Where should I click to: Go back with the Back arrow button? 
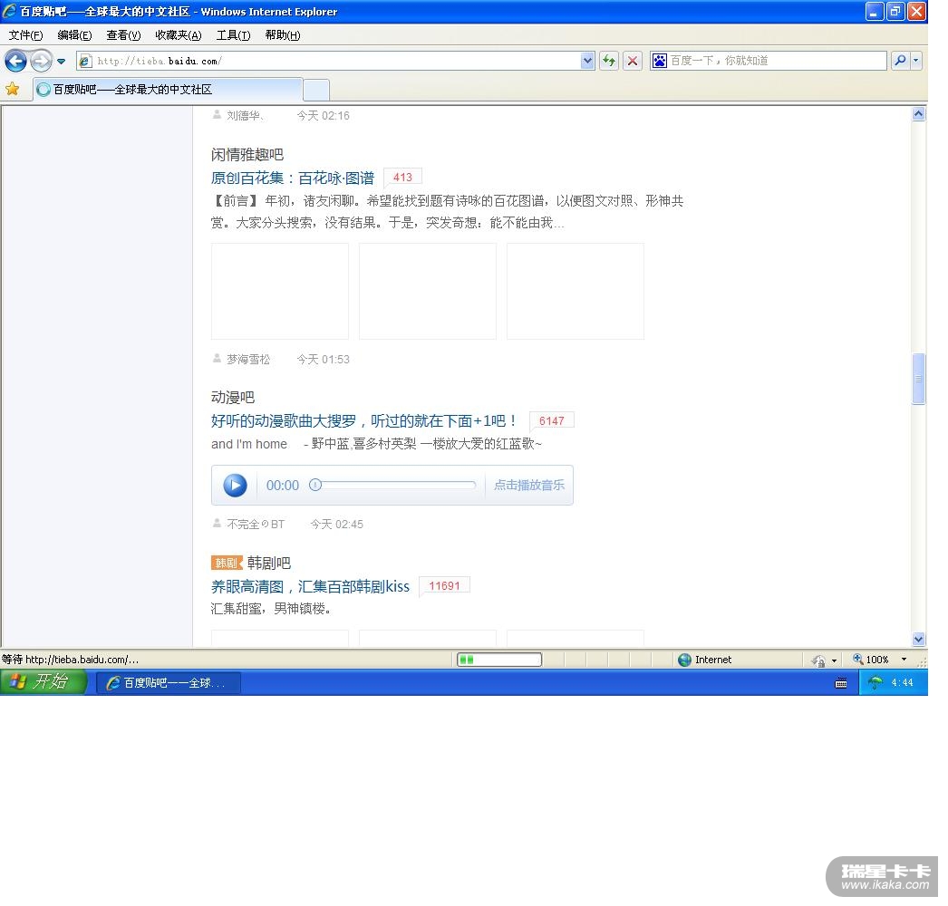pyautogui.click(x=15, y=61)
